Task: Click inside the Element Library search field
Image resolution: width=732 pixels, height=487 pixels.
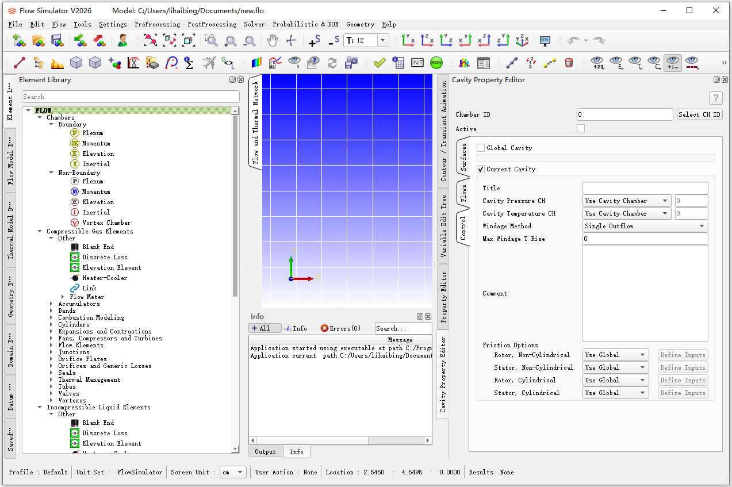Action: [x=131, y=96]
